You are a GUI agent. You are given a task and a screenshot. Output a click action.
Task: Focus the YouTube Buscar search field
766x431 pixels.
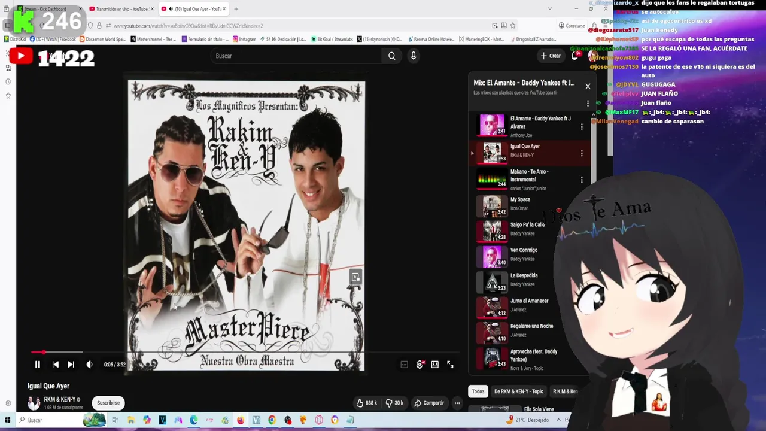296,56
